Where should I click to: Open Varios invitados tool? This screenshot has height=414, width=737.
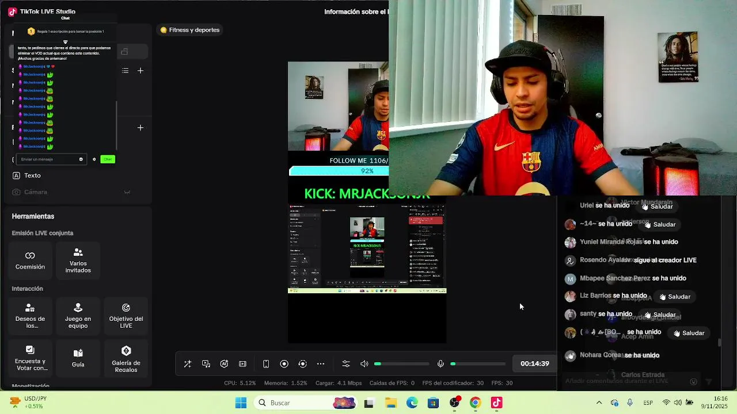[x=78, y=260]
